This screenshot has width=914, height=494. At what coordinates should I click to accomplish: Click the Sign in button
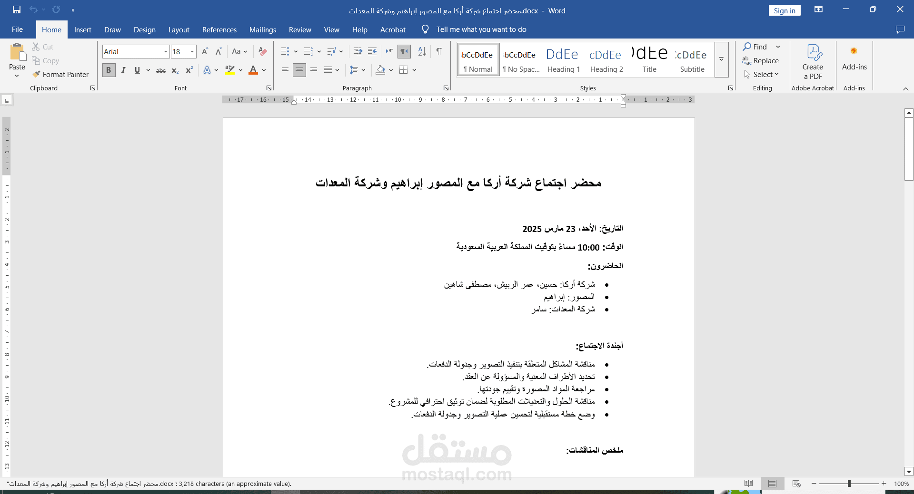784,10
